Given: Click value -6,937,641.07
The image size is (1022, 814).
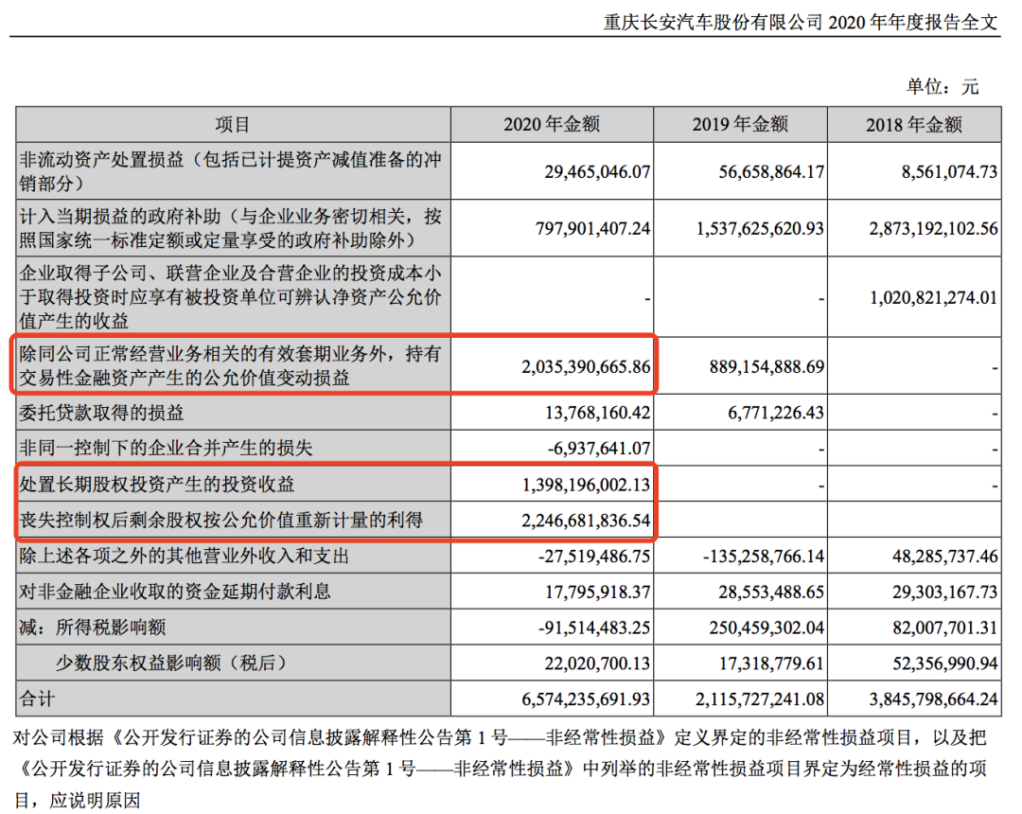Looking at the screenshot, I should 598,449.
